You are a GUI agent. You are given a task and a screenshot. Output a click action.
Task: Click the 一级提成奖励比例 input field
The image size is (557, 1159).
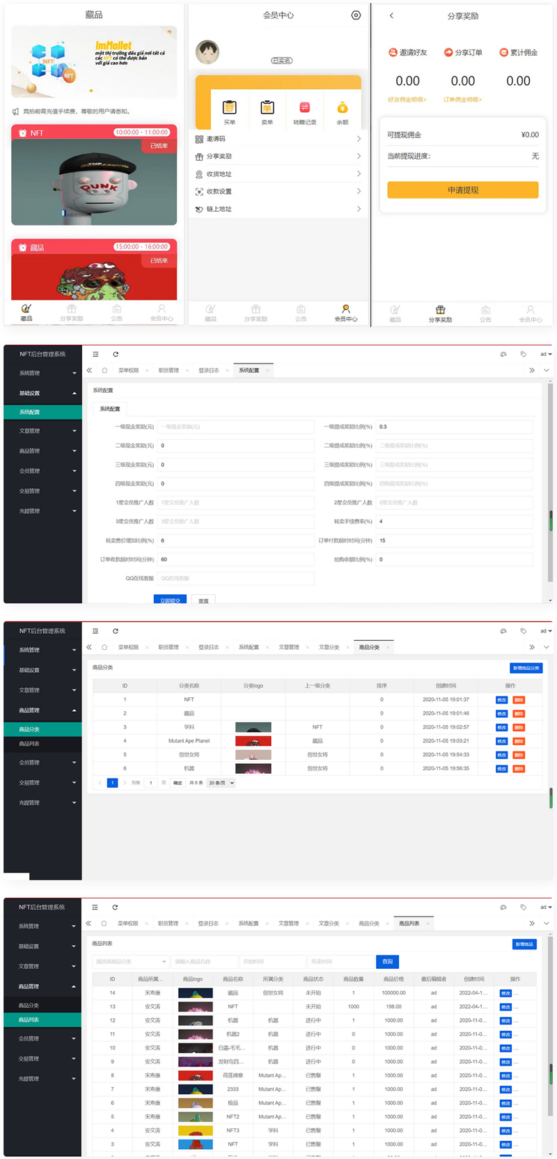point(454,426)
